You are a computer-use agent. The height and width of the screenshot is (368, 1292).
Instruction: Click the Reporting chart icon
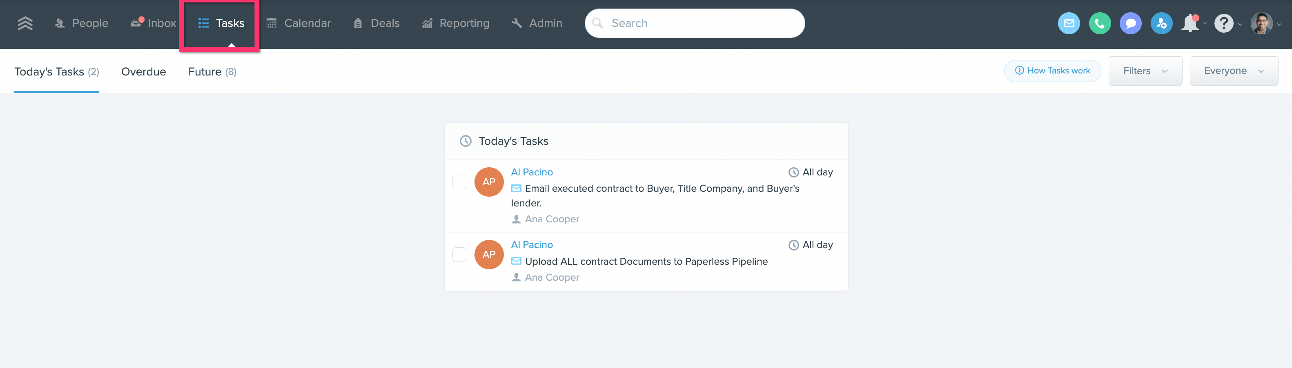tap(427, 23)
